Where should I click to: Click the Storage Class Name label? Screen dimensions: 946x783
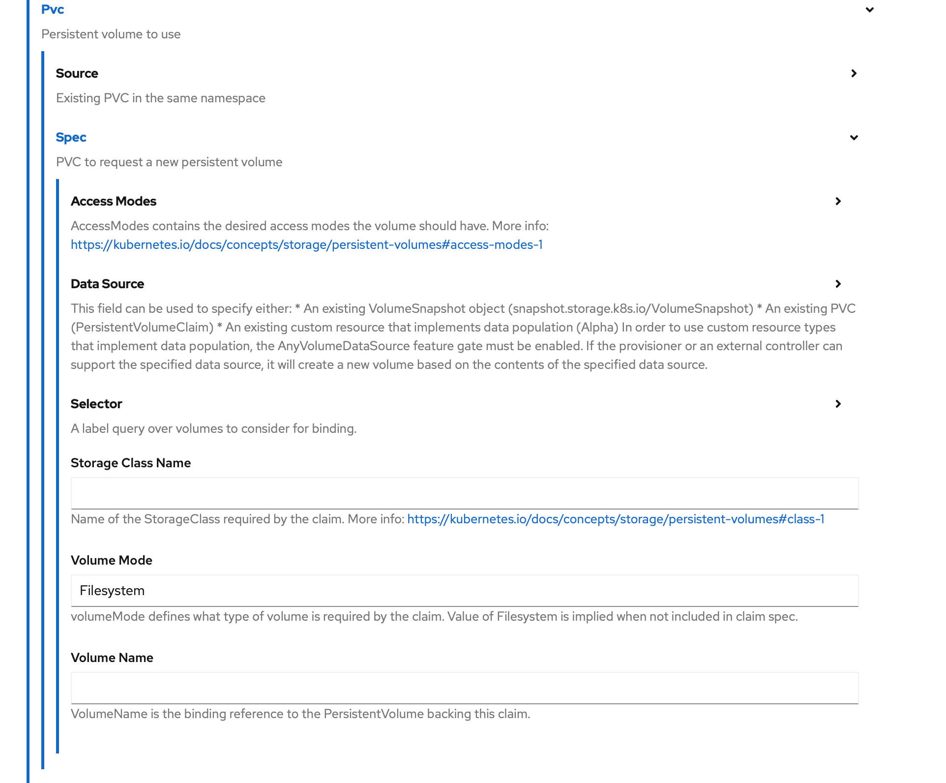[x=131, y=463]
